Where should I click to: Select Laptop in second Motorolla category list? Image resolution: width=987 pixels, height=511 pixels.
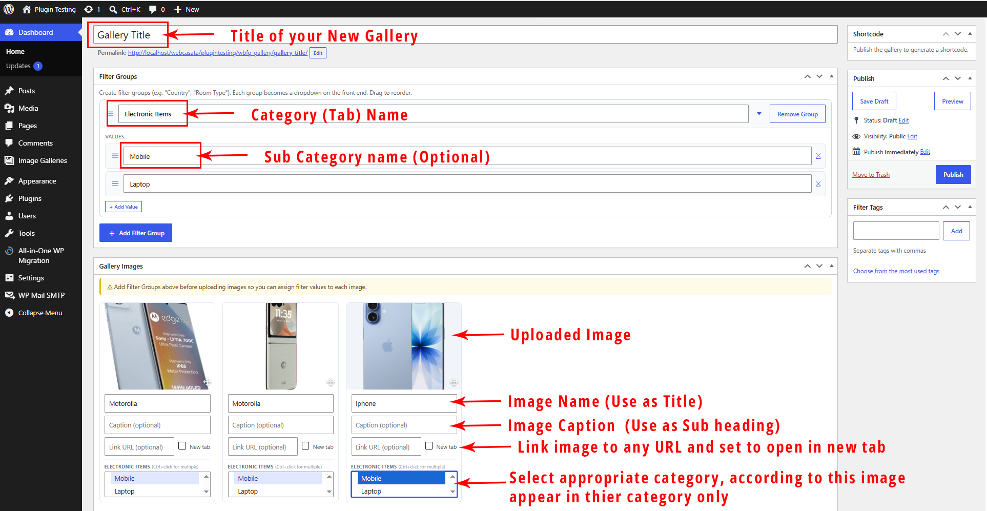click(278, 491)
